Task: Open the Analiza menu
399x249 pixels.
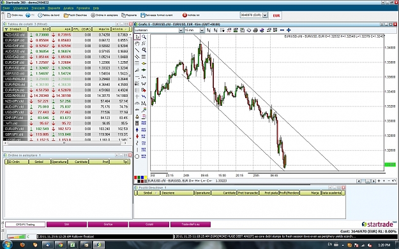Action: 68,8
